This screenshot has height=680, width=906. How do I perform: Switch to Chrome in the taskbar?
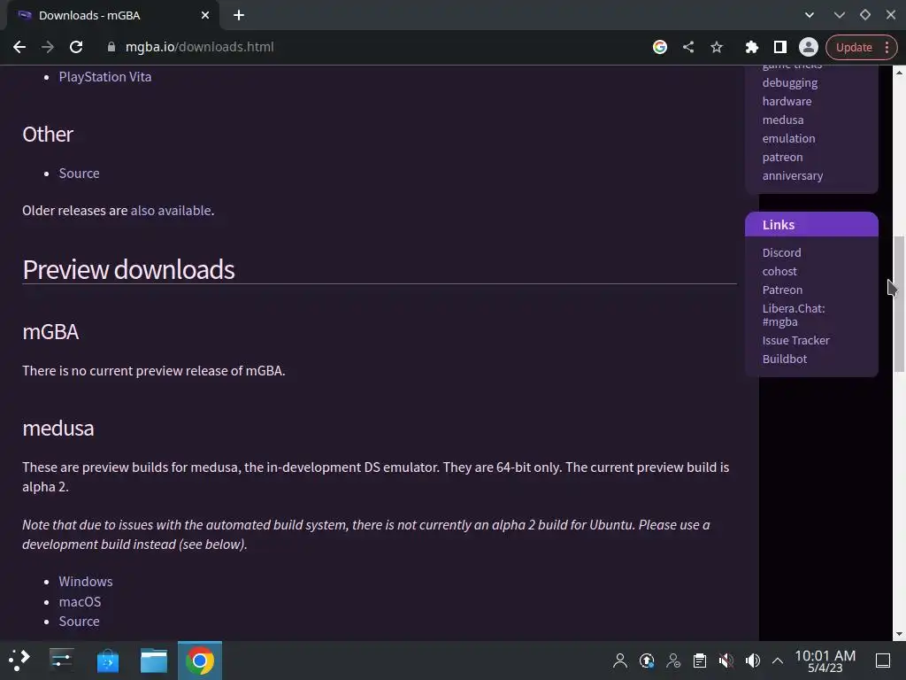coord(200,661)
